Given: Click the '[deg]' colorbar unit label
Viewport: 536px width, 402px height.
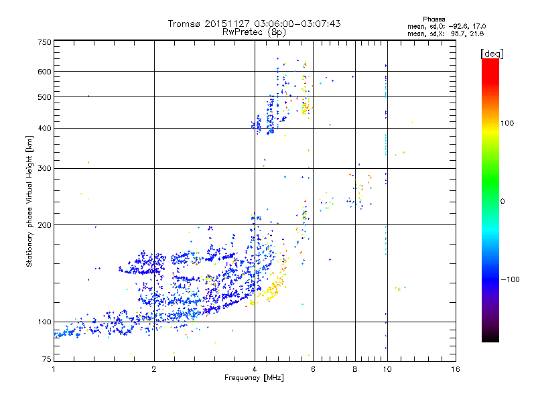Looking at the screenshot, I should (x=492, y=54).
